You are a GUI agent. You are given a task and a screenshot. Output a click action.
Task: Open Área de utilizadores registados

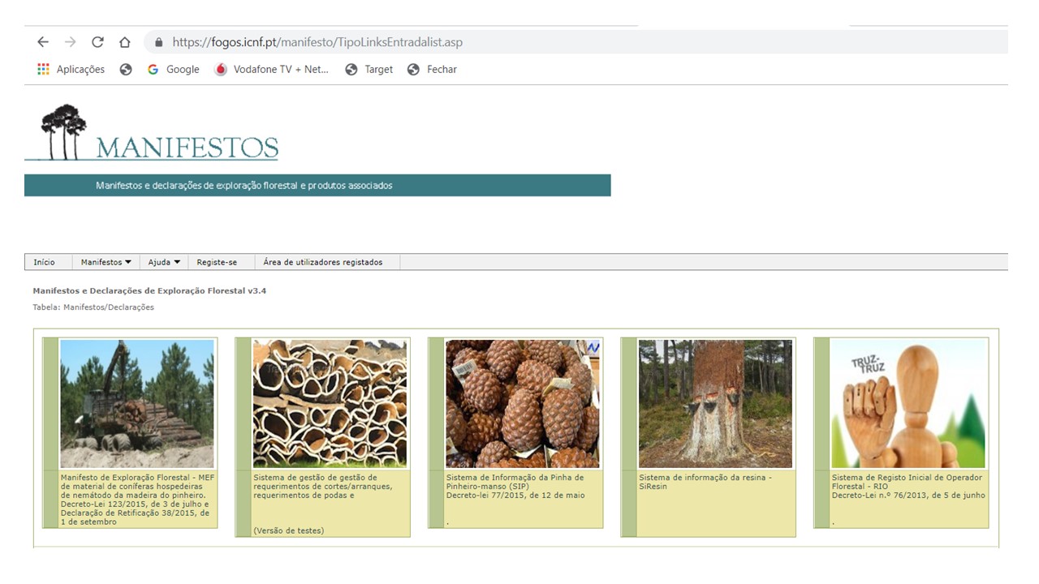click(x=323, y=262)
